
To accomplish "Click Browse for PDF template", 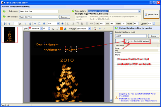I will pyautogui.click(x=64, y=17).
